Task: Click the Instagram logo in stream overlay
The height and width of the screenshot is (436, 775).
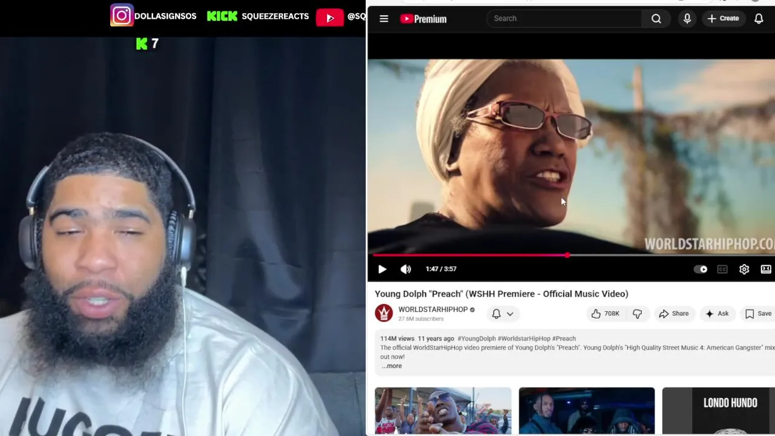Action: click(122, 16)
